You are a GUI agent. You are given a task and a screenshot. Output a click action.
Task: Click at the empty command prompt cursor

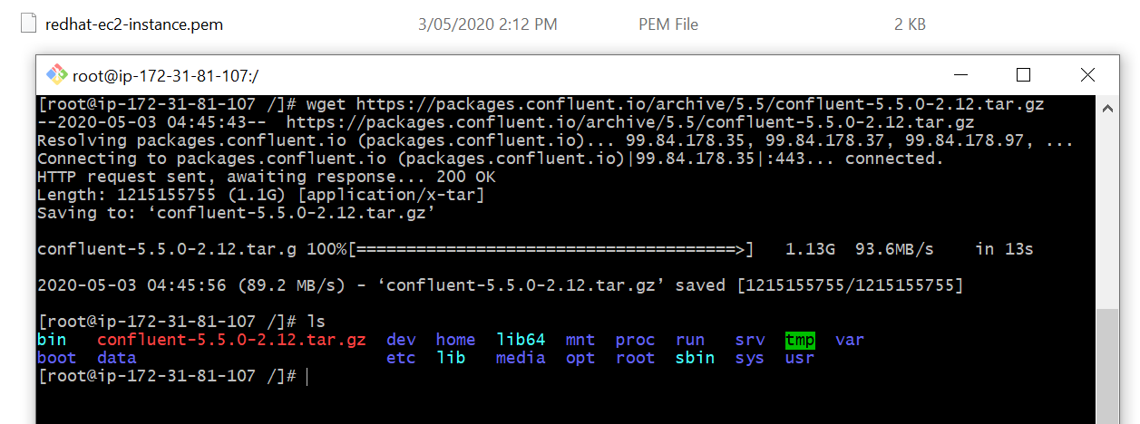[x=308, y=376]
